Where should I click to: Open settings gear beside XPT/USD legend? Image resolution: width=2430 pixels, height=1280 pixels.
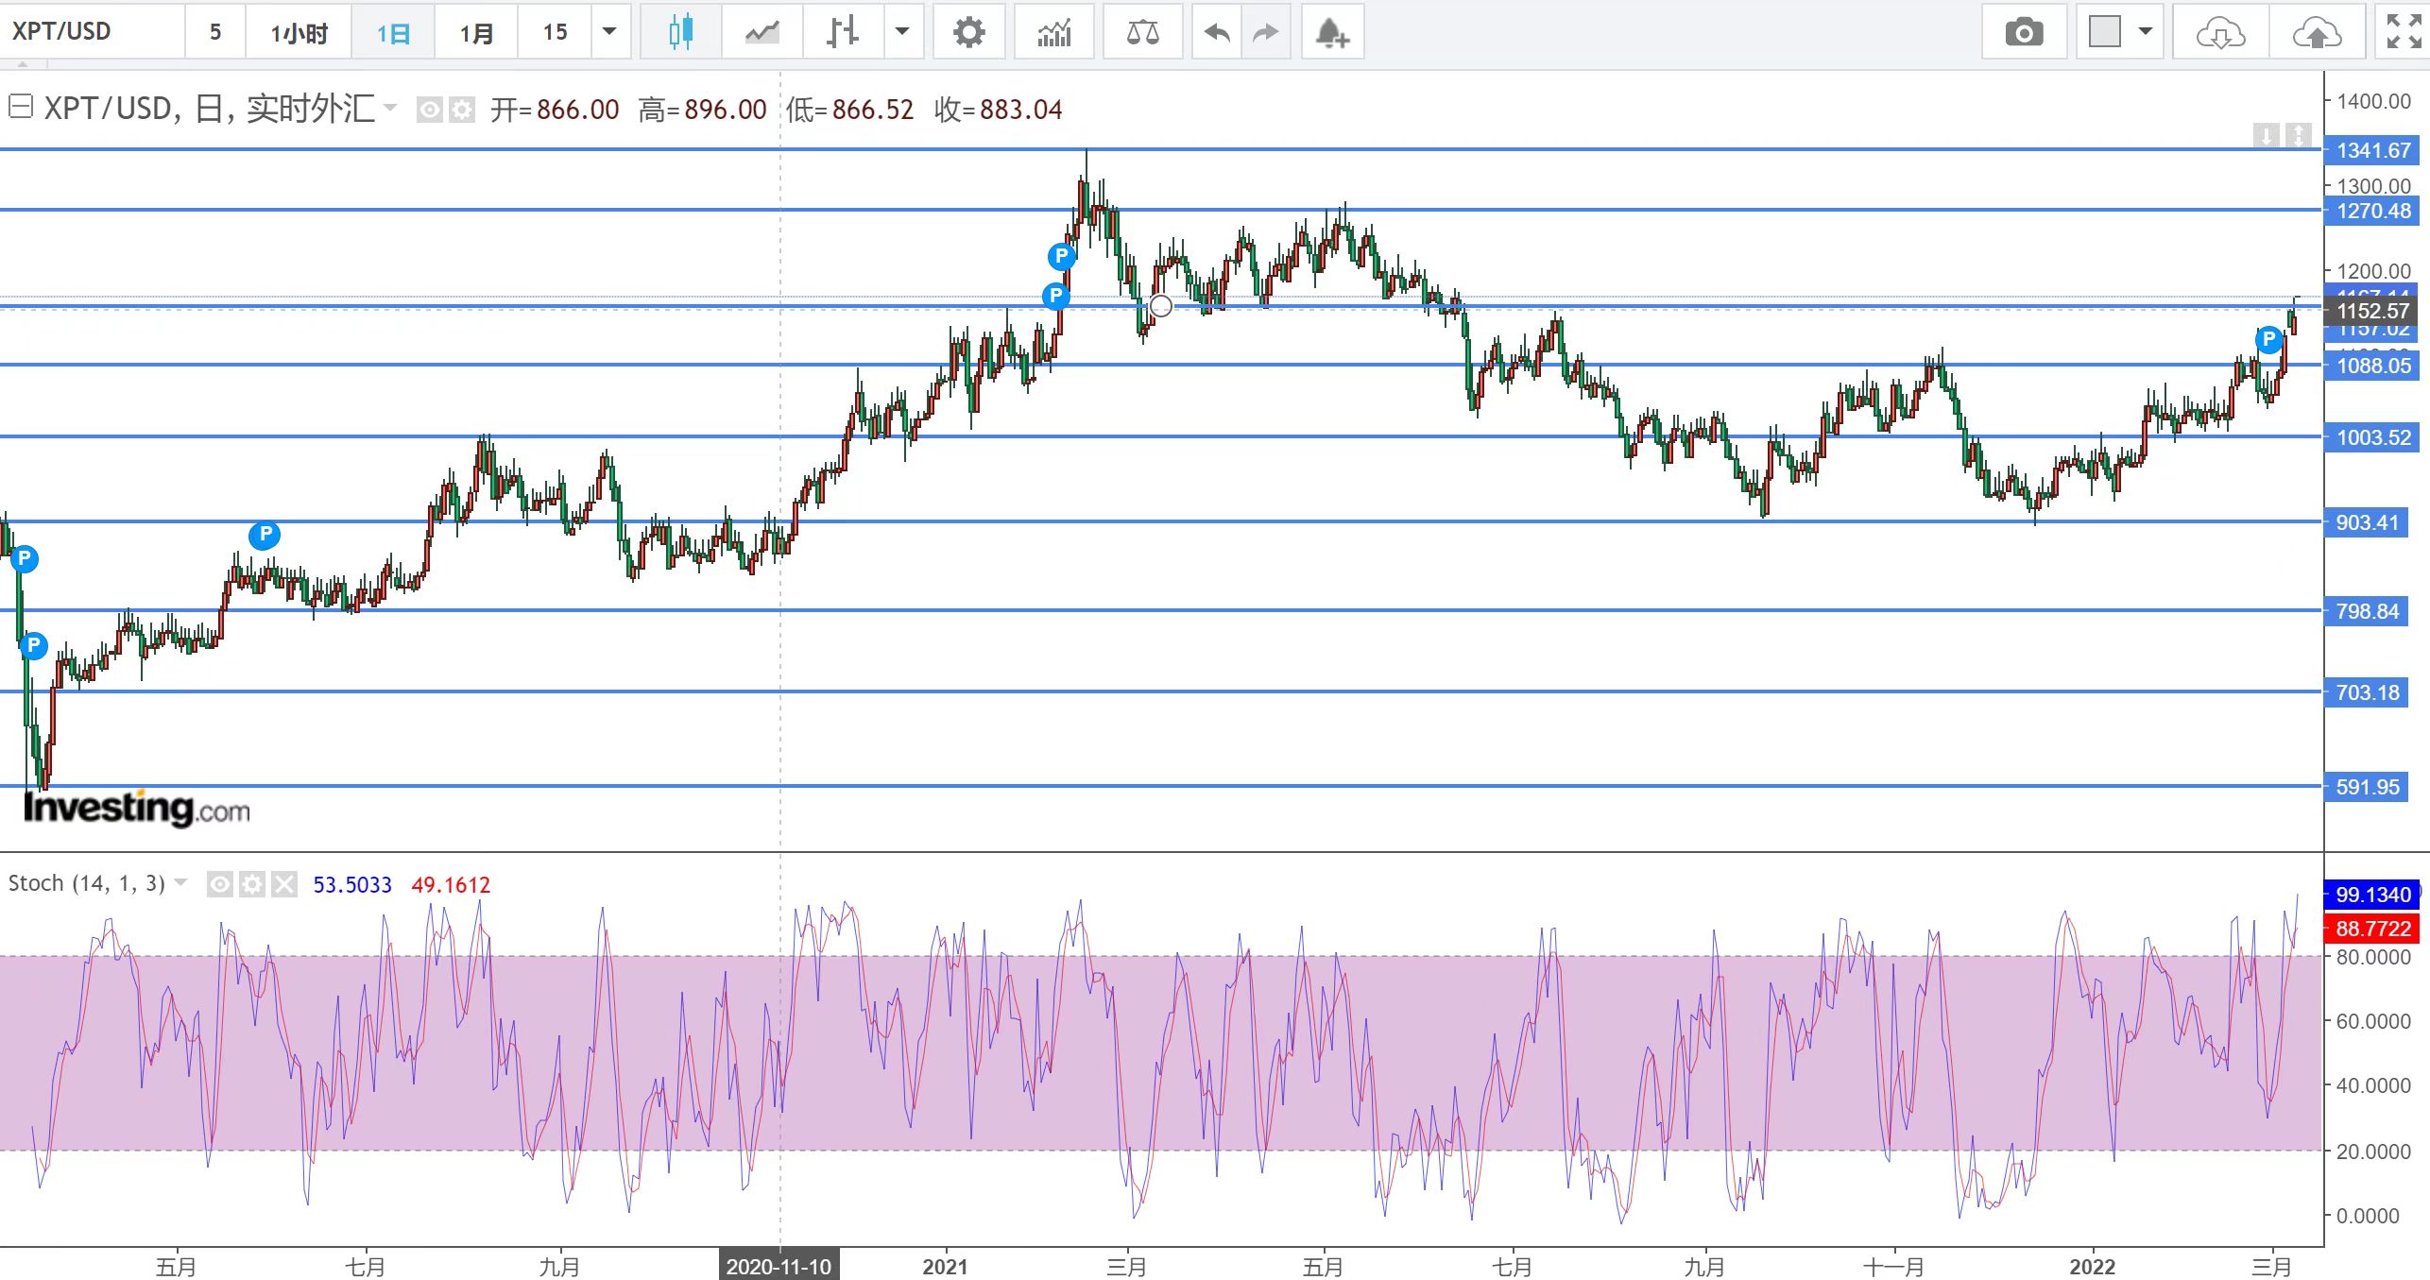[x=461, y=111]
